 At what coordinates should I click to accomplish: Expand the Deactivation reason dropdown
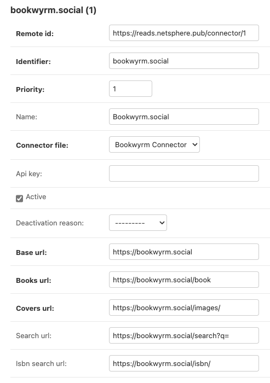point(138,223)
